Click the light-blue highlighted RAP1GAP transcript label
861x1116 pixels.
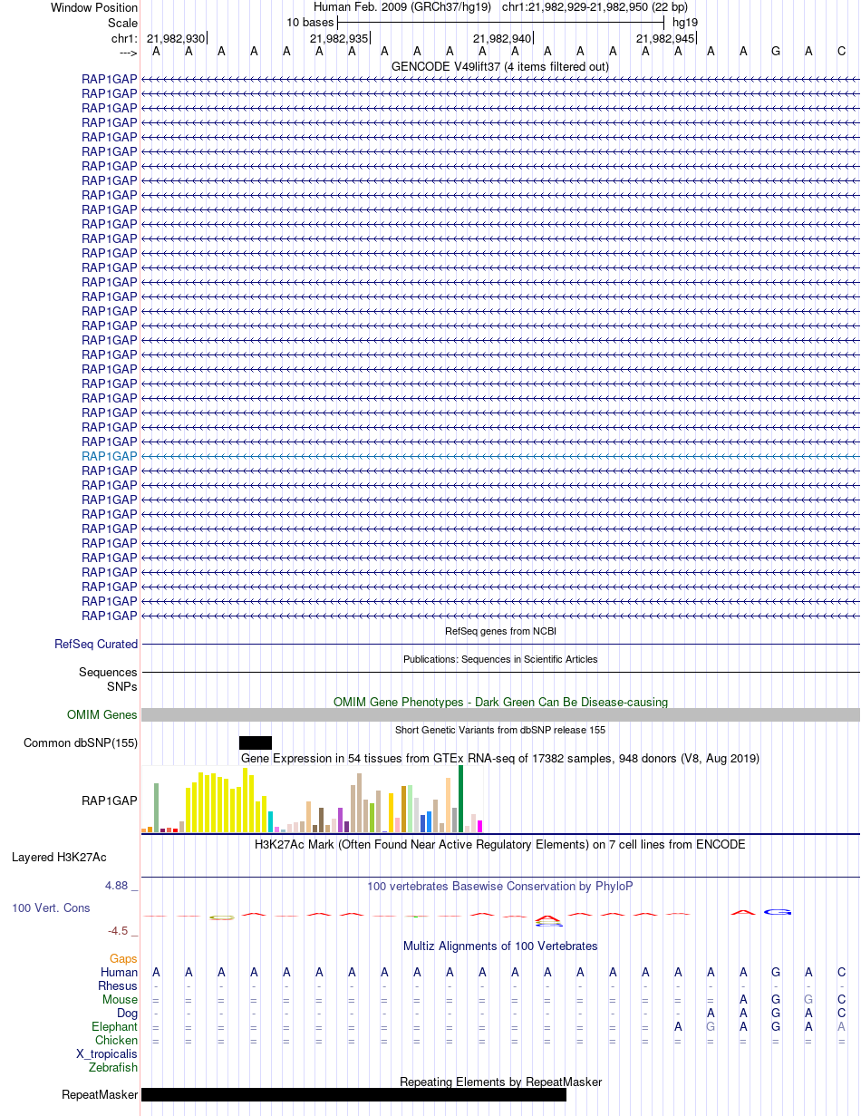coord(110,456)
